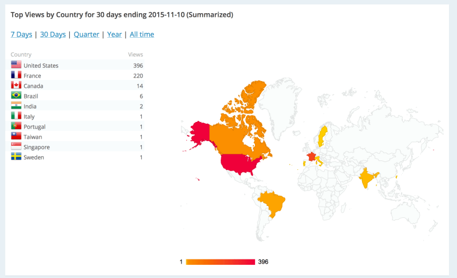Select the United States row label
This screenshot has height=278, width=457.
pos(41,65)
